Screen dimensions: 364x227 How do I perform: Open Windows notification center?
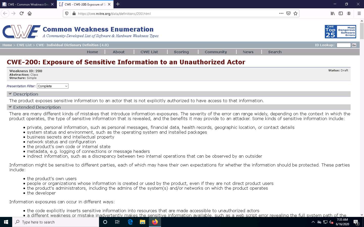tap(356, 222)
